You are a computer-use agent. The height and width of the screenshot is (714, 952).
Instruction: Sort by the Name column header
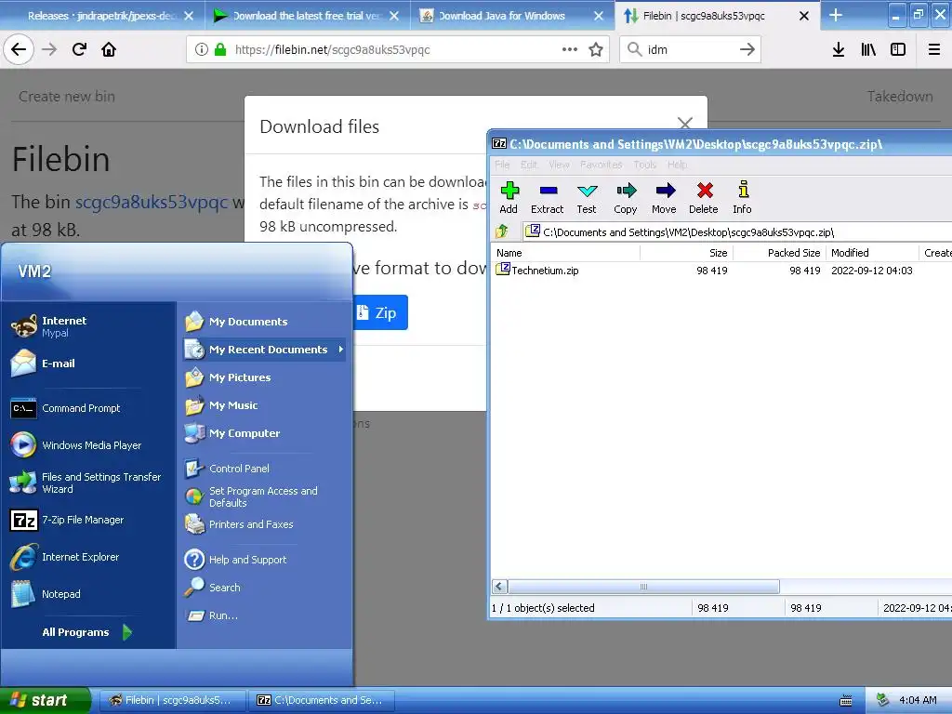565,253
